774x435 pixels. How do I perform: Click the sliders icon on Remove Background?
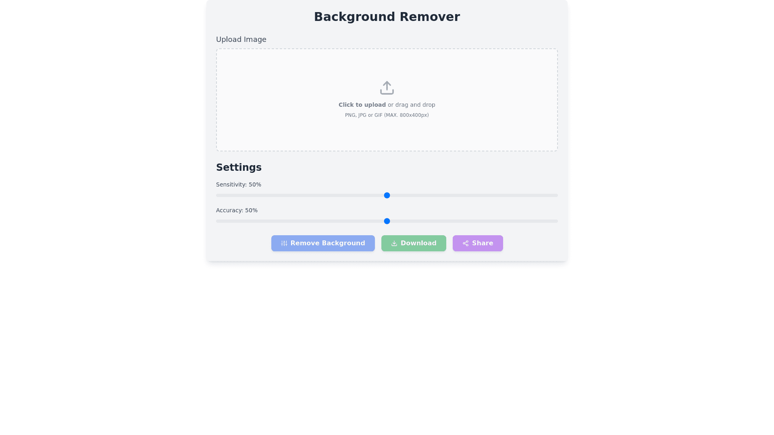click(284, 243)
